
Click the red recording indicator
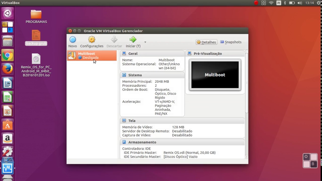point(256,3)
